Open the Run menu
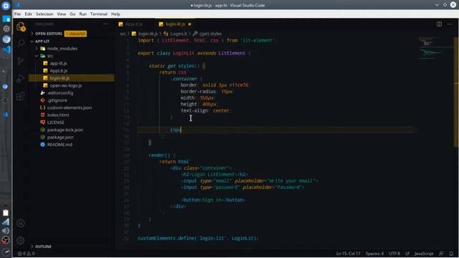 tap(83, 14)
